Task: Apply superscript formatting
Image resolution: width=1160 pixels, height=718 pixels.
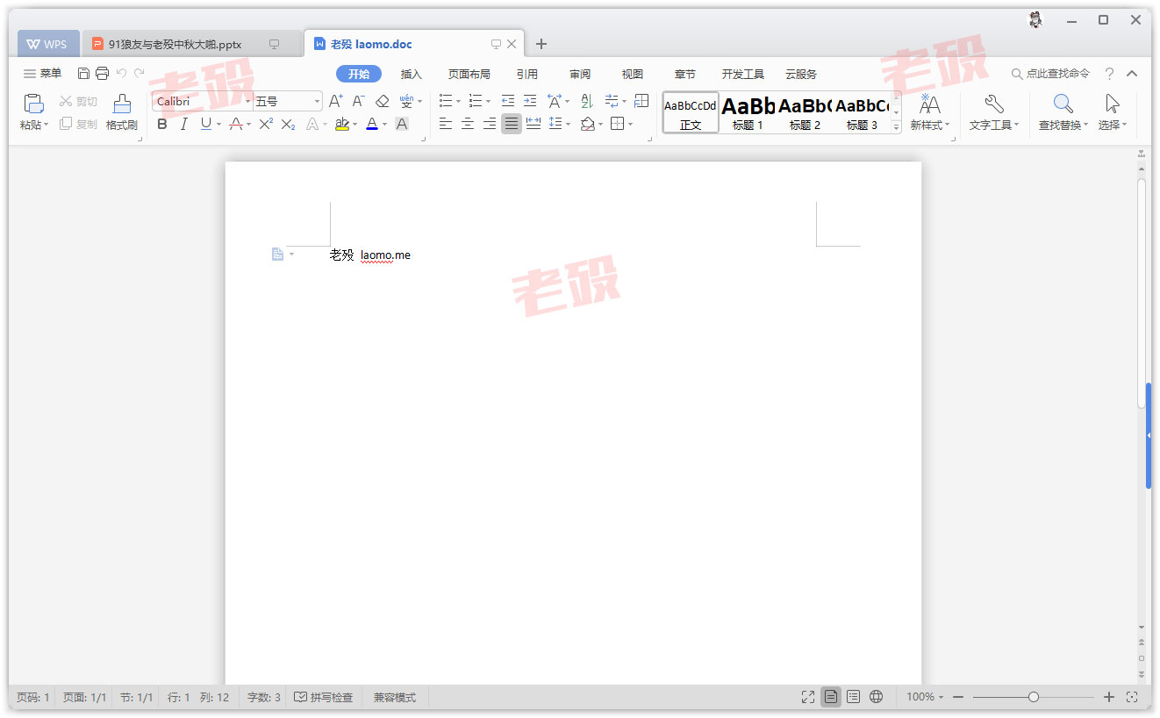Action: coord(266,125)
